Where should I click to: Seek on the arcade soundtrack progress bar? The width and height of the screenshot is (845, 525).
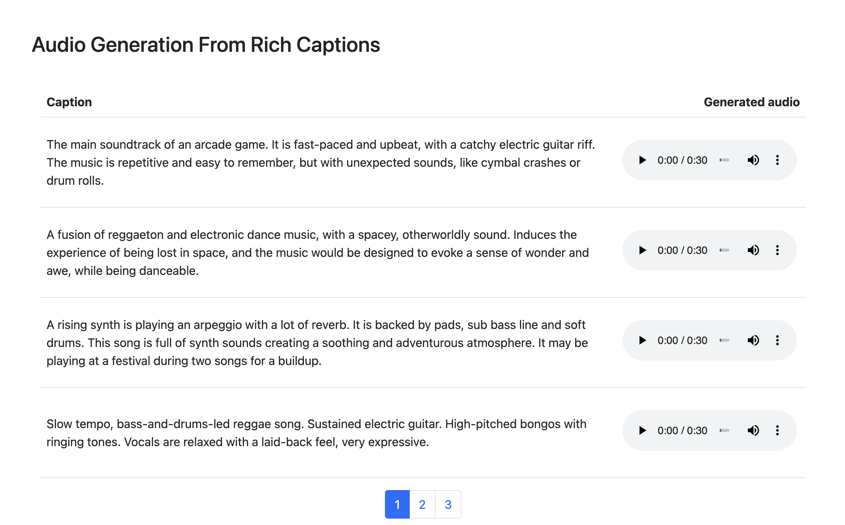pos(725,160)
